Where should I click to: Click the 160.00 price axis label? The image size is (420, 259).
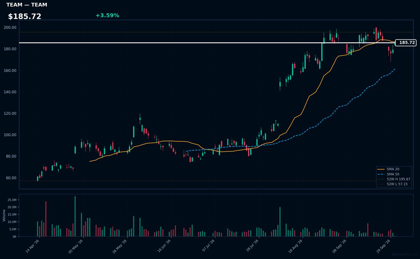[x=10, y=71]
